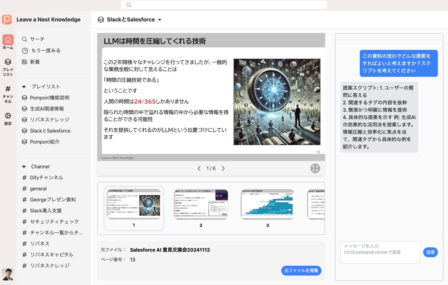Click the user profile avatar
Viewport: 448px width, 285px height.
[x=8, y=274]
